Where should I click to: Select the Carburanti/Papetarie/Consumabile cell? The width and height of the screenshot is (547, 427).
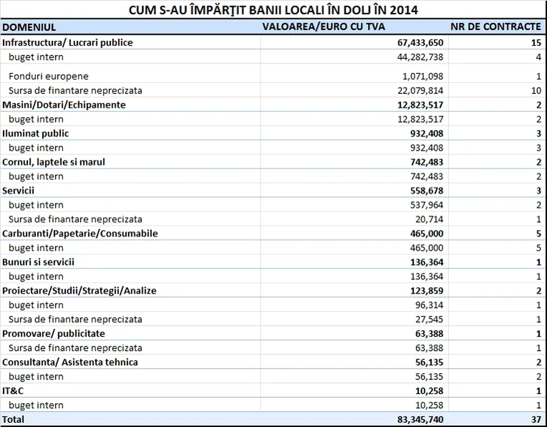point(80,234)
